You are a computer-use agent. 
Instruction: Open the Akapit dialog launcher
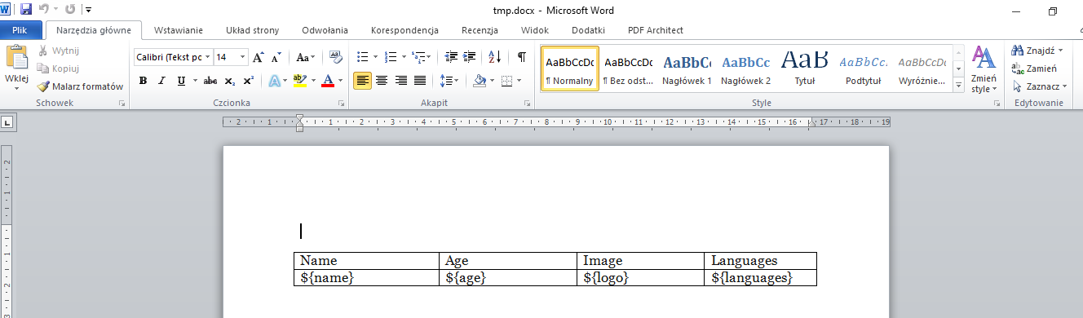[528, 104]
